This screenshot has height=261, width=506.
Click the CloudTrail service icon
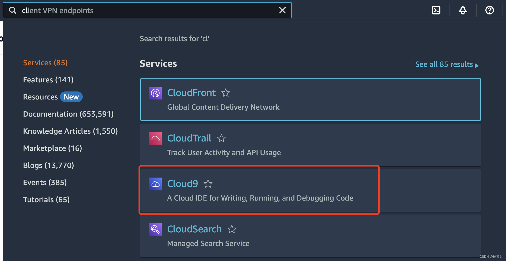point(155,139)
